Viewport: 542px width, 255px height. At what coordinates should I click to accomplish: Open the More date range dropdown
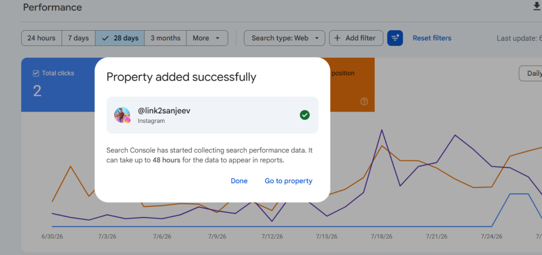pos(207,38)
